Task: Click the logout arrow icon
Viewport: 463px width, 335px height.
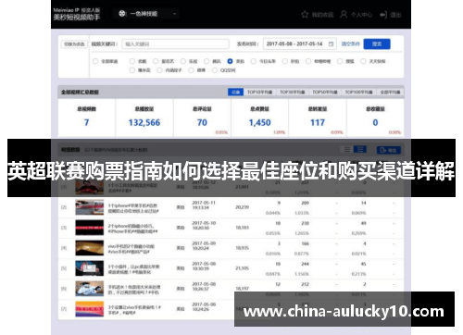Action: (383, 15)
